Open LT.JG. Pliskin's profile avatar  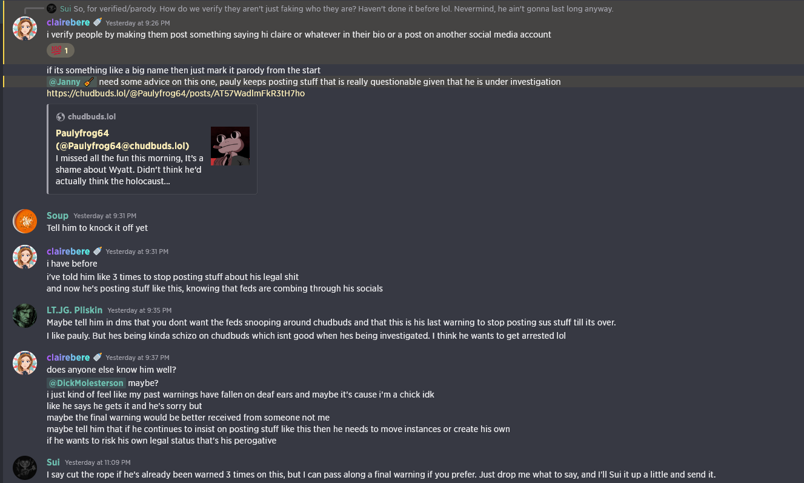point(25,316)
